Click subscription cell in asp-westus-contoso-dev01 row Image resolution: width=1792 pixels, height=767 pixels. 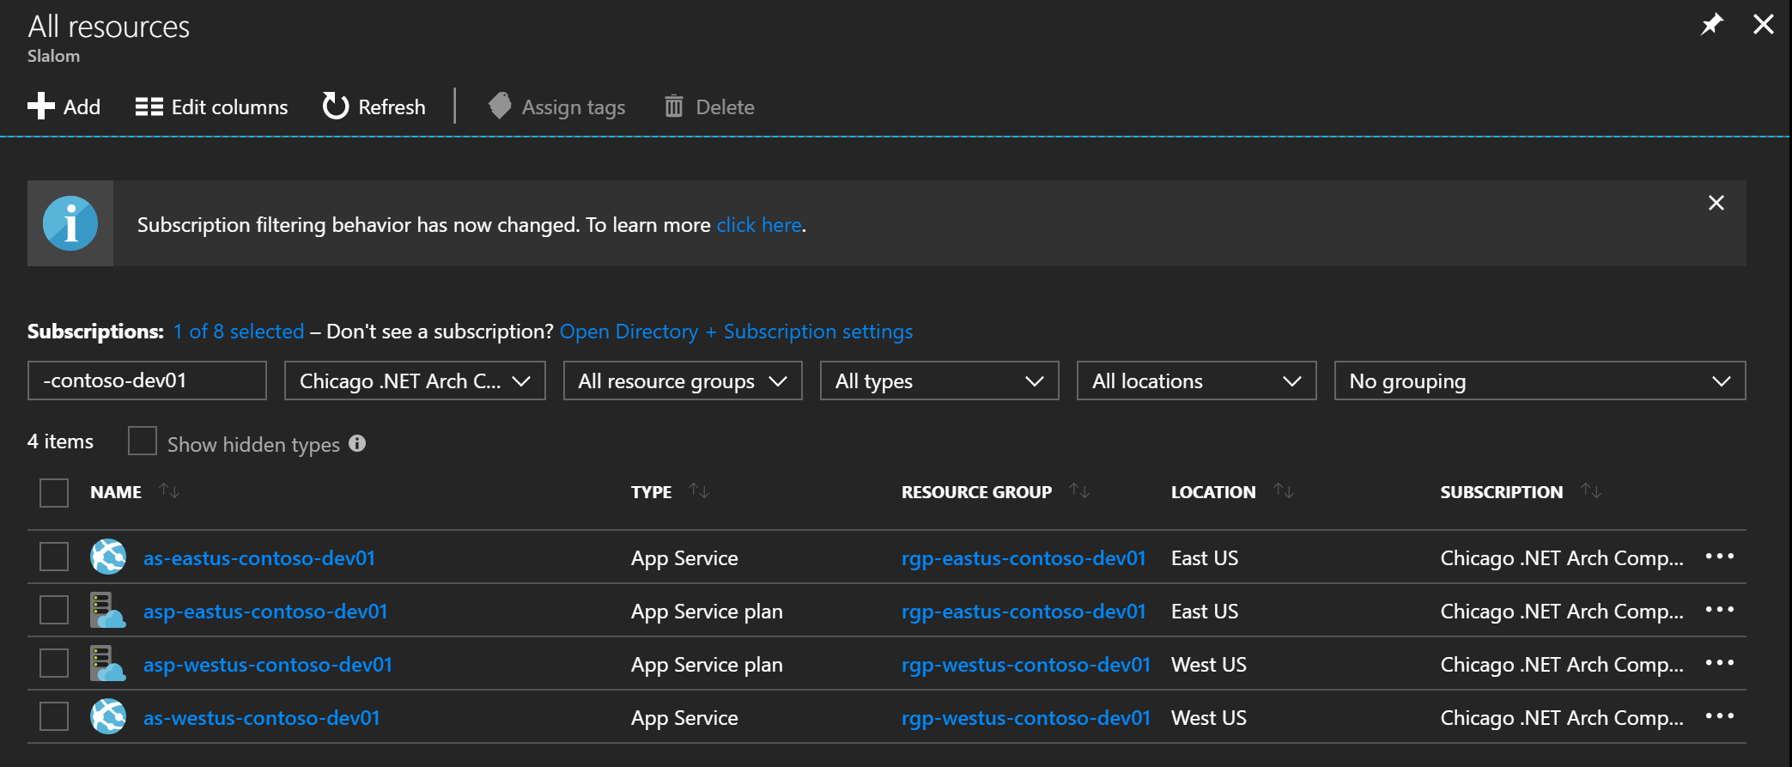(1562, 665)
